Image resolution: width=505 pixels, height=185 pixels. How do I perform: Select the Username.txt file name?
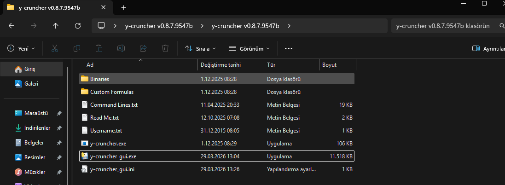(106, 131)
